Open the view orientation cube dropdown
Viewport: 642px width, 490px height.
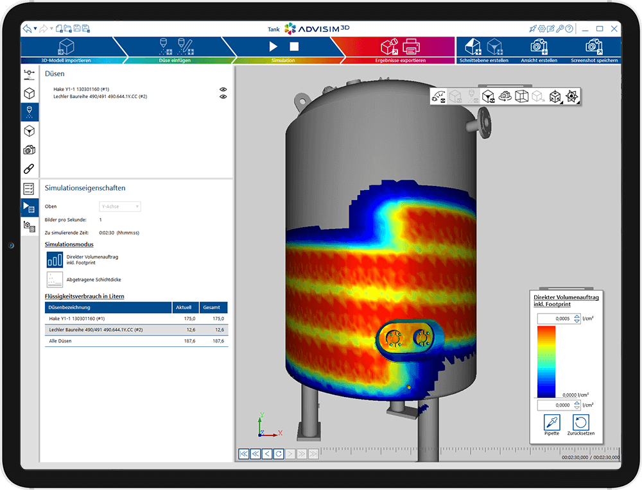coord(555,97)
